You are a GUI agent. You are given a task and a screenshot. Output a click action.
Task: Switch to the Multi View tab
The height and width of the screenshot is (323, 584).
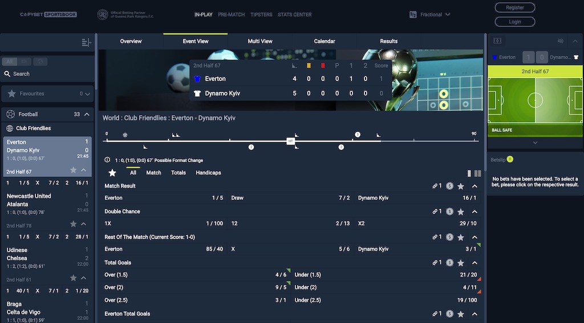[x=260, y=41]
